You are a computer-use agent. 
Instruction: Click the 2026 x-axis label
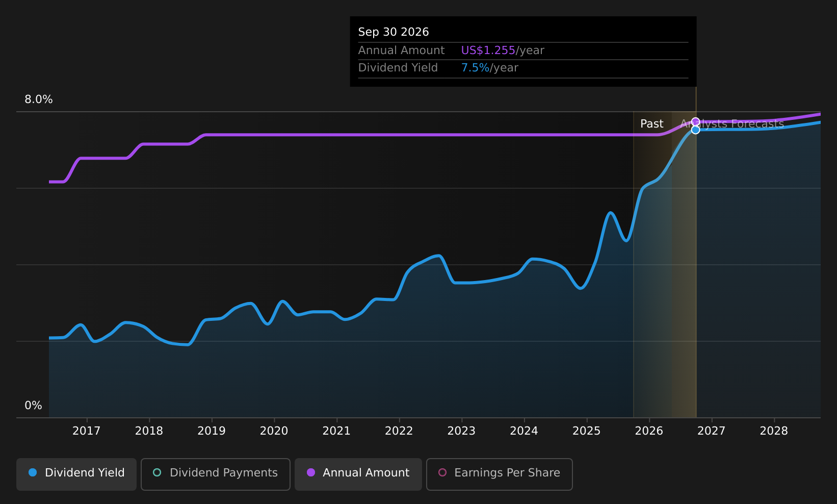[649, 431]
